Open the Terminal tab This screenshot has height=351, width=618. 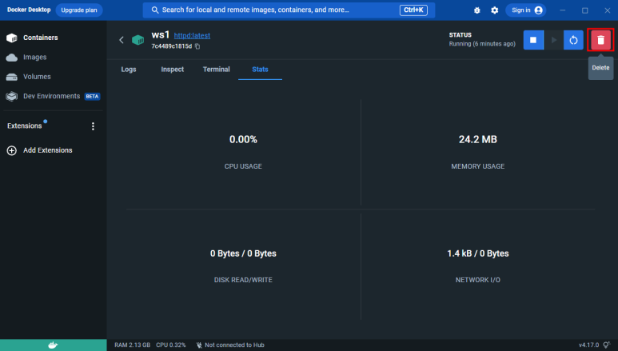216,70
